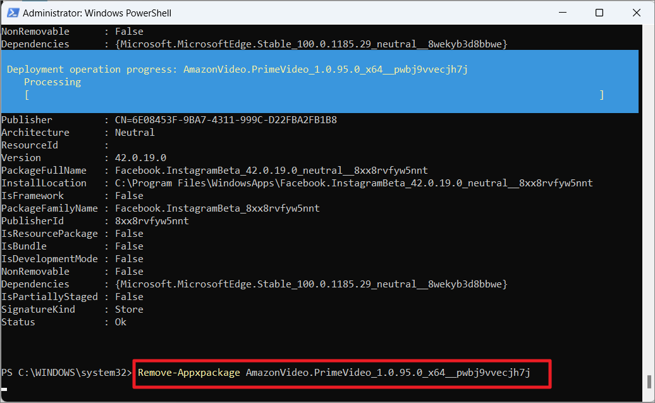655x403 pixels.
Task: Click the SignatureKind Store value
Action: 129,310
